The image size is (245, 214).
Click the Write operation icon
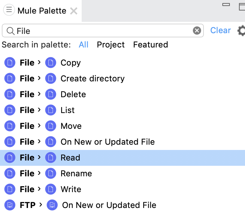51,189
